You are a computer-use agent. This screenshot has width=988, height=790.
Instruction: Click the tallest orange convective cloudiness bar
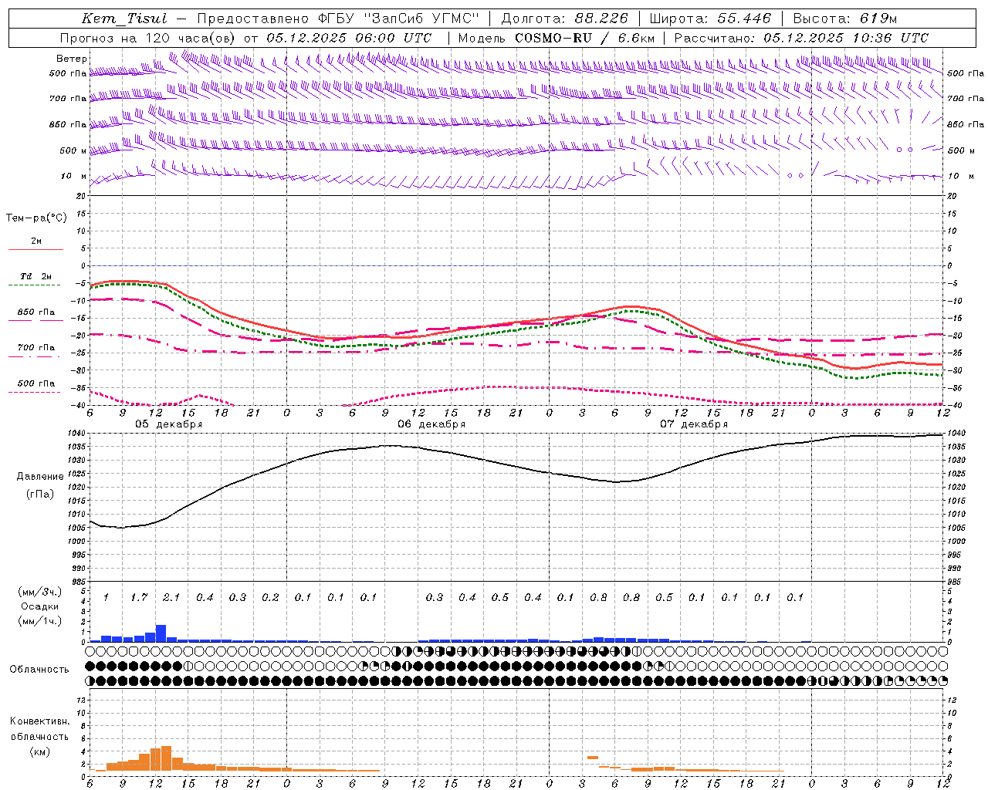[x=166, y=758]
